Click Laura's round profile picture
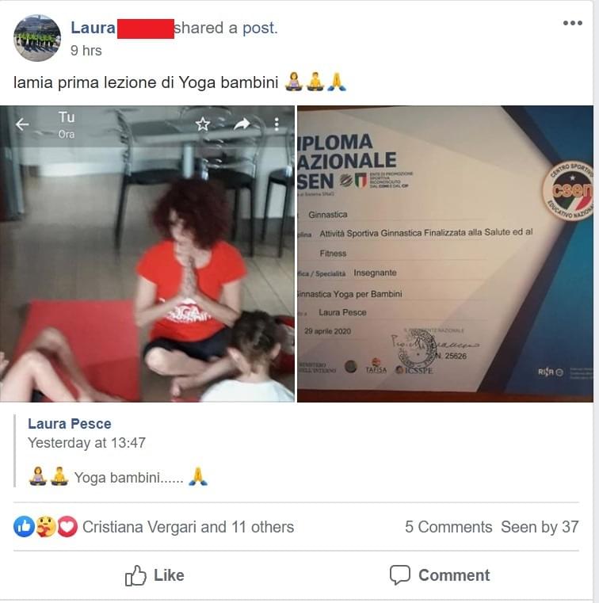The height and width of the screenshot is (603, 599). 37,38
